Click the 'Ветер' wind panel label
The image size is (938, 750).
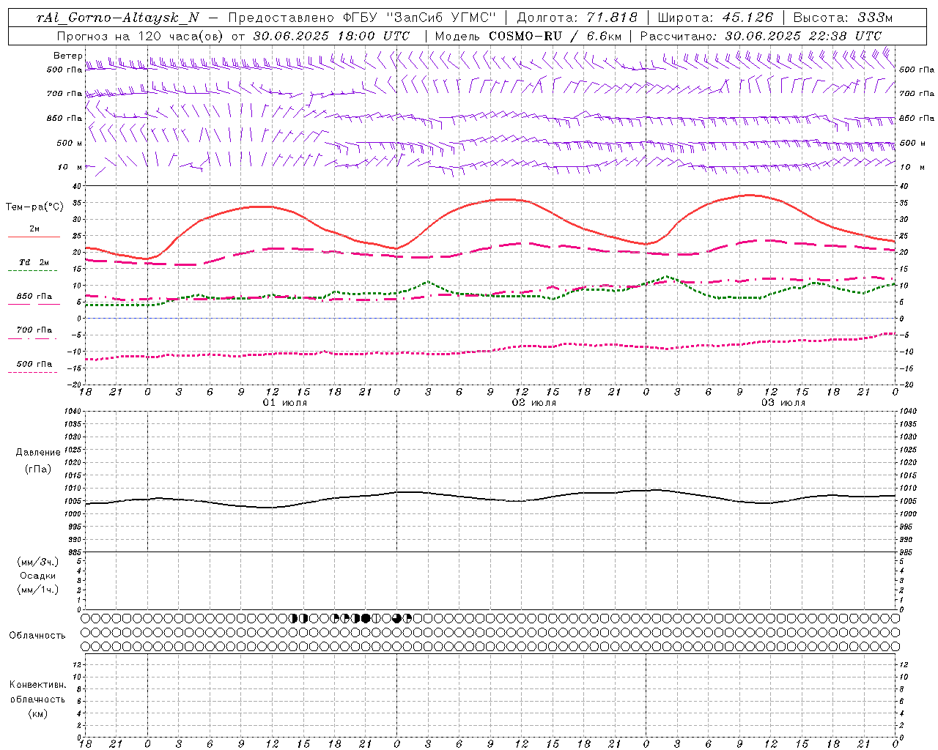pos(67,56)
